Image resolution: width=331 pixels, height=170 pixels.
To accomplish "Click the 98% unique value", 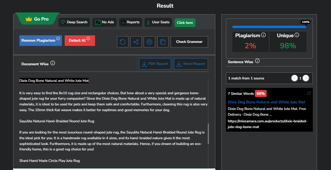I will pyautogui.click(x=288, y=46).
